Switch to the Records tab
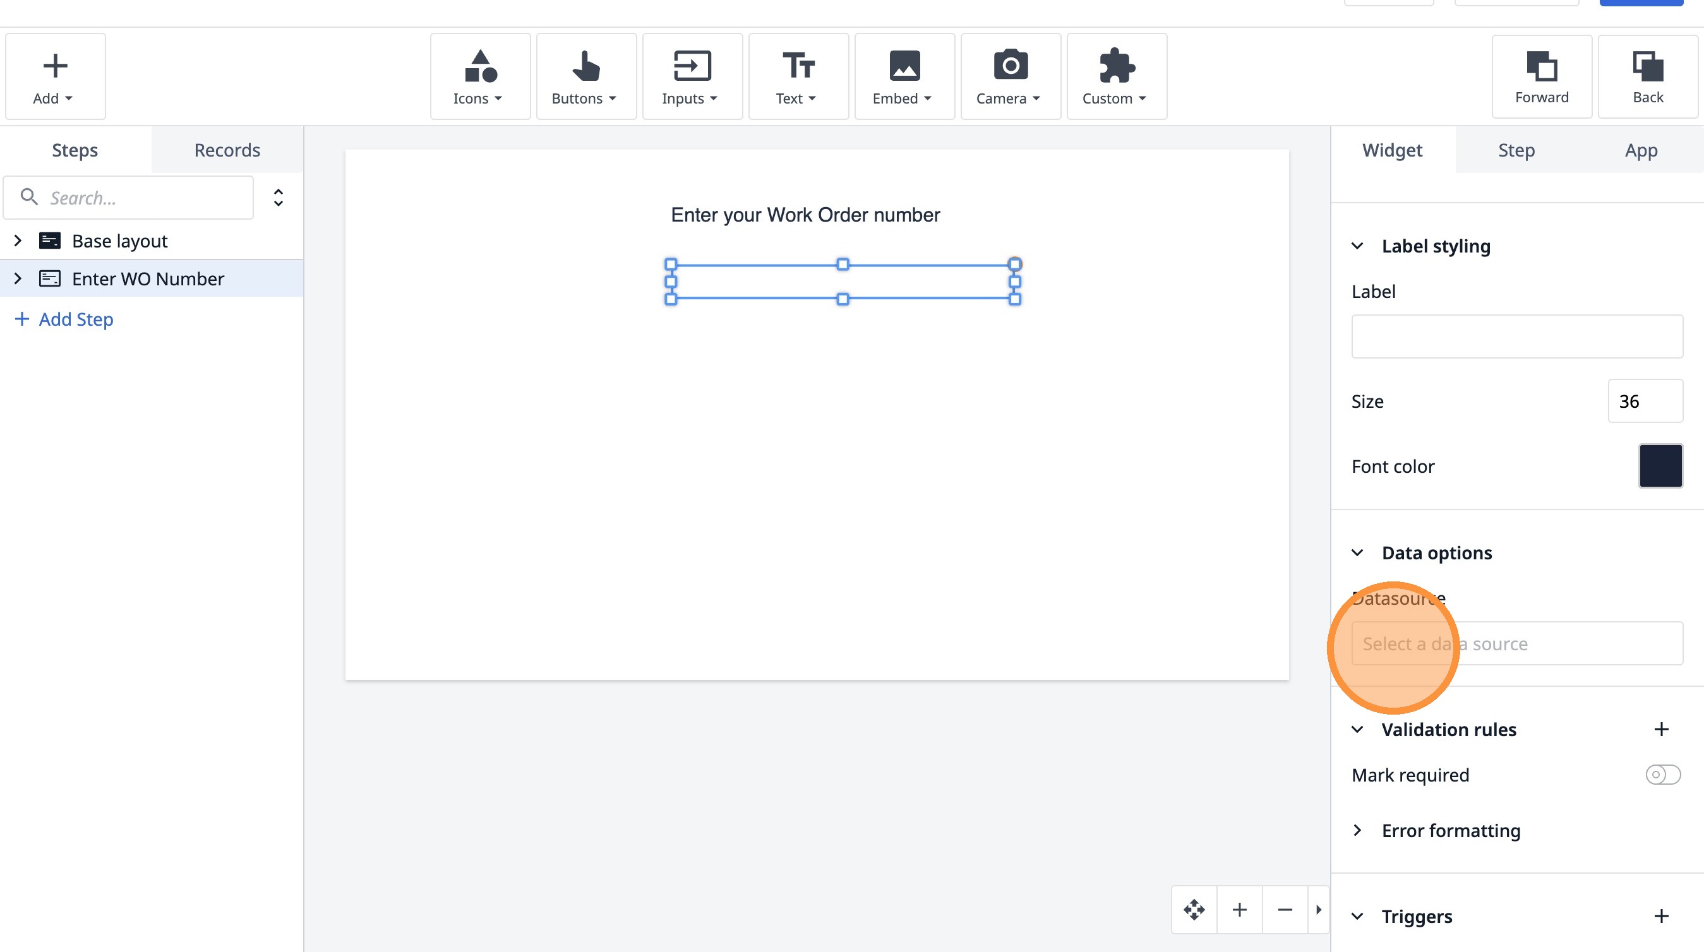 pos(227,150)
